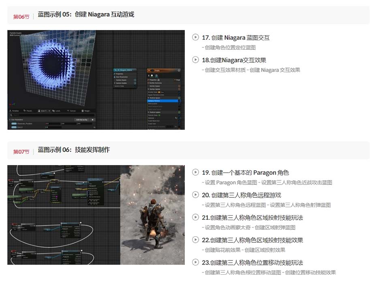Play lesson 20 创建第三人称角色远程游戏

[x=195, y=195]
